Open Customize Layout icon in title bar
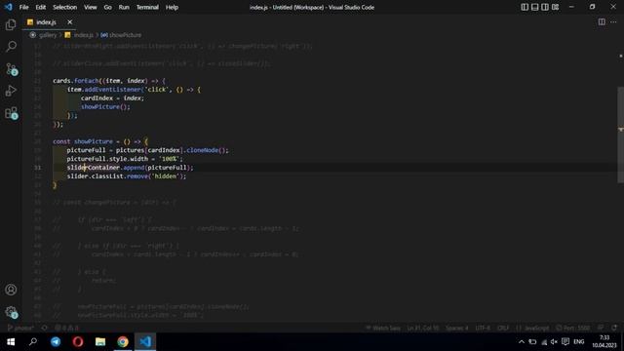 pyautogui.click(x=555, y=7)
